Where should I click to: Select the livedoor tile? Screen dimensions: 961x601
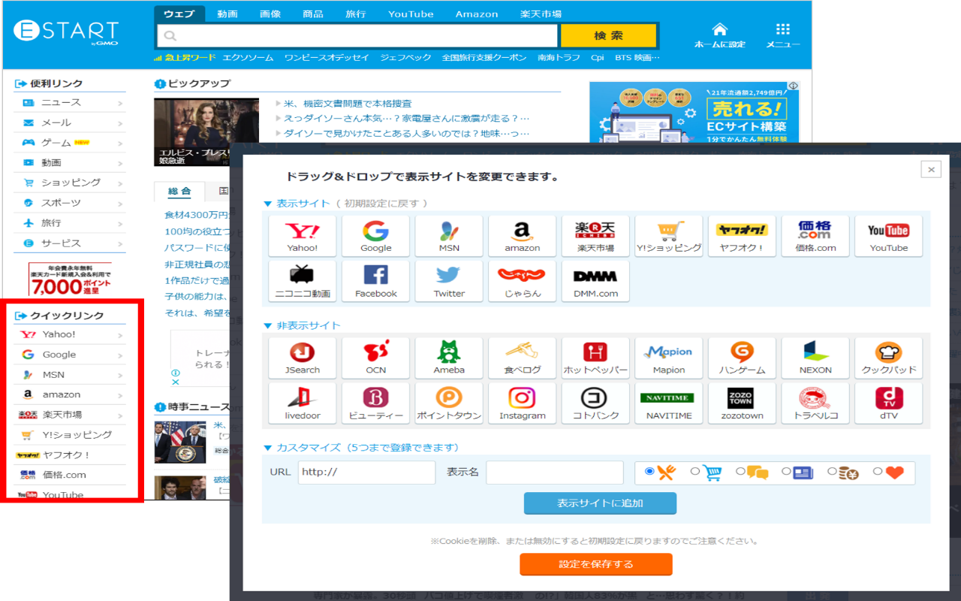pos(303,404)
